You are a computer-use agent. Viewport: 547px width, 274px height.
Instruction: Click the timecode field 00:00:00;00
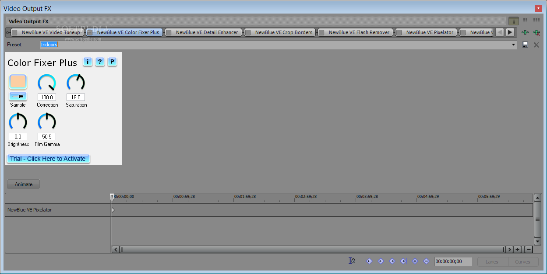[453, 261]
